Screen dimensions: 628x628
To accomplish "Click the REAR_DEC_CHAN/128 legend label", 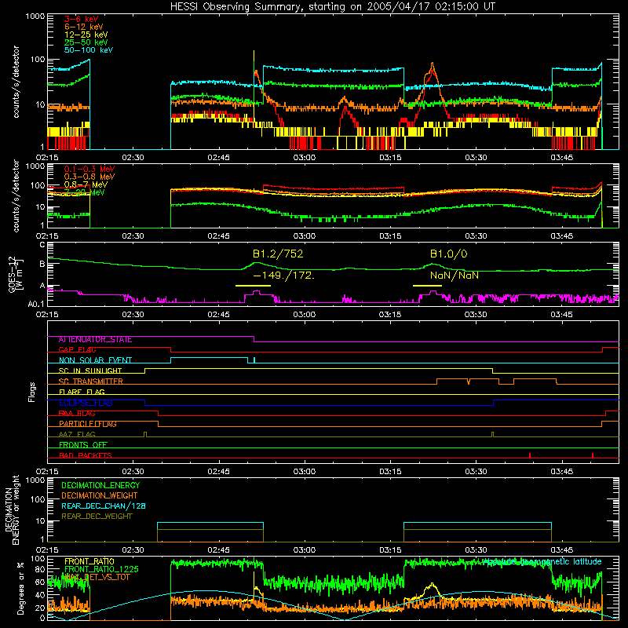I will coord(104,506).
